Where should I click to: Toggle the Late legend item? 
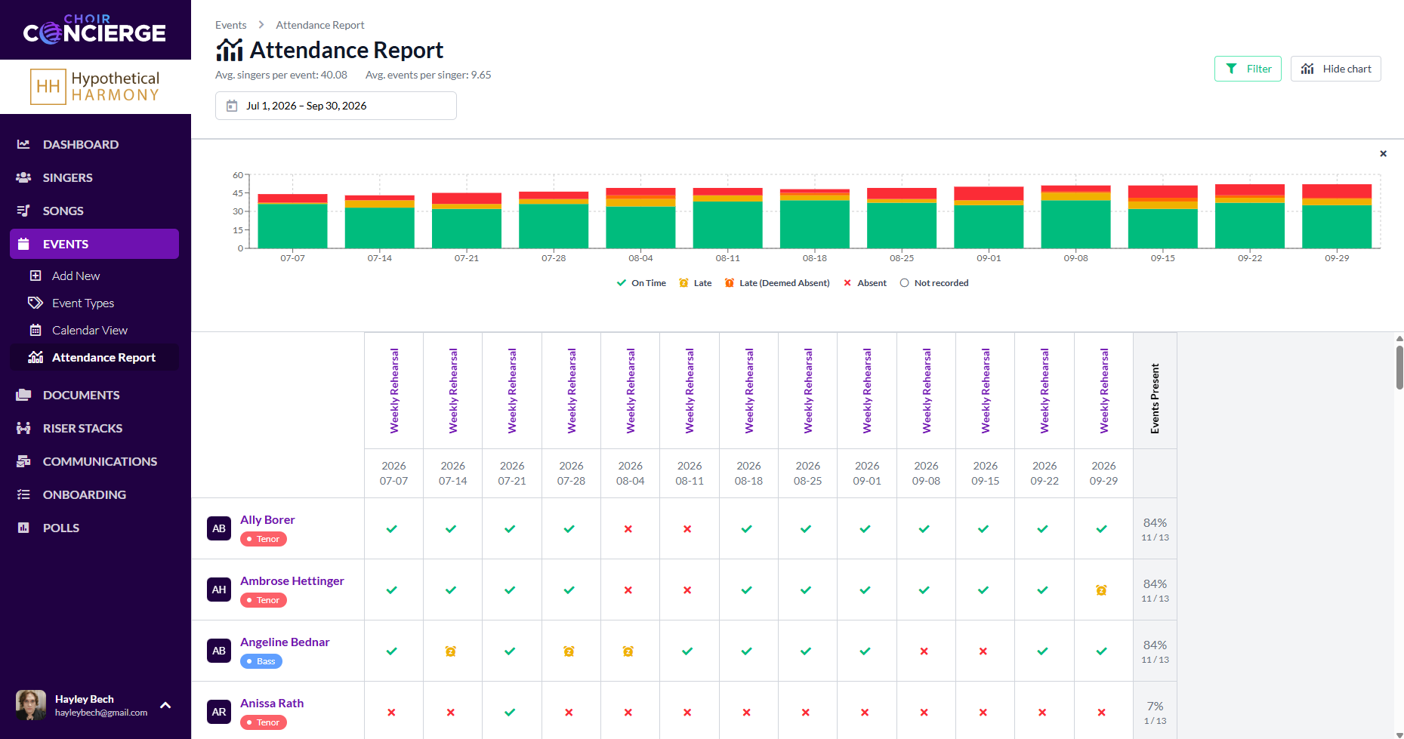(x=695, y=283)
